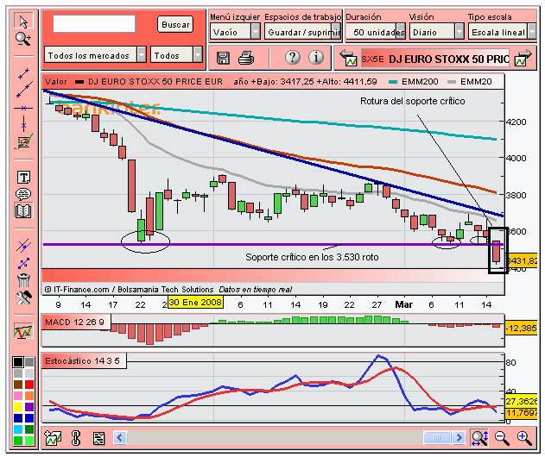Pick the yellow color swatch
Image resolution: width=545 pixels, height=457 pixels.
18,407
